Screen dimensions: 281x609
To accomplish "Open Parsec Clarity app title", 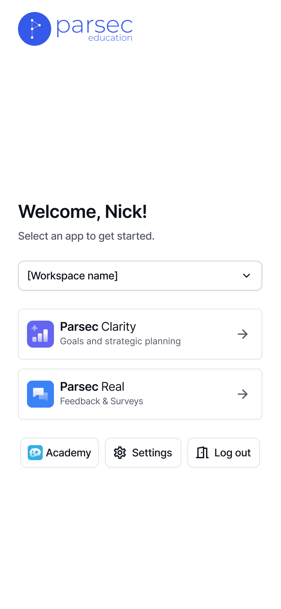I will click(98, 327).
